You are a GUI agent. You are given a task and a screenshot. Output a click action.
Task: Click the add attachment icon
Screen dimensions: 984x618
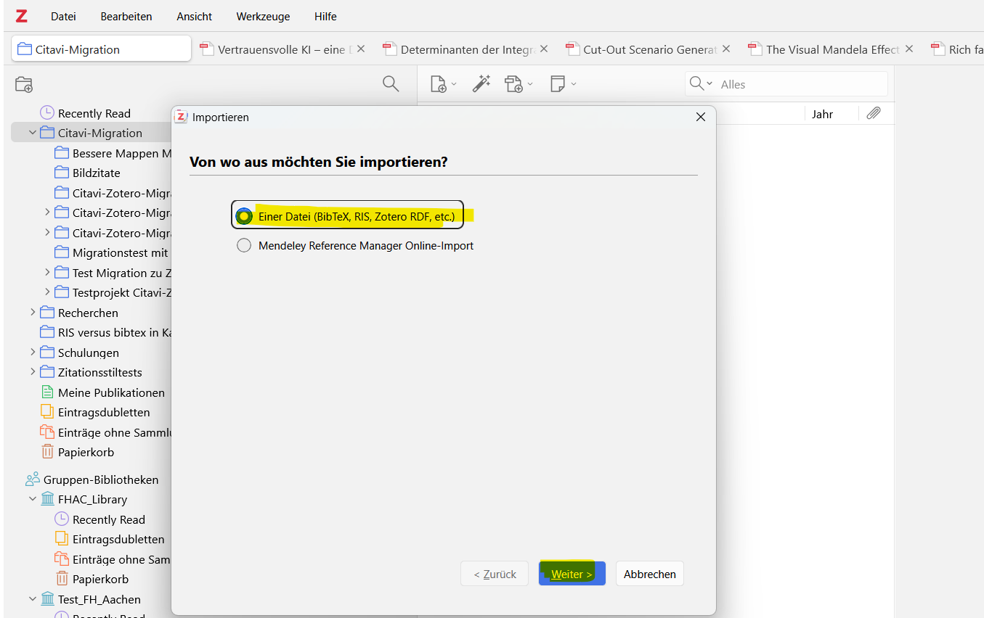514,84
